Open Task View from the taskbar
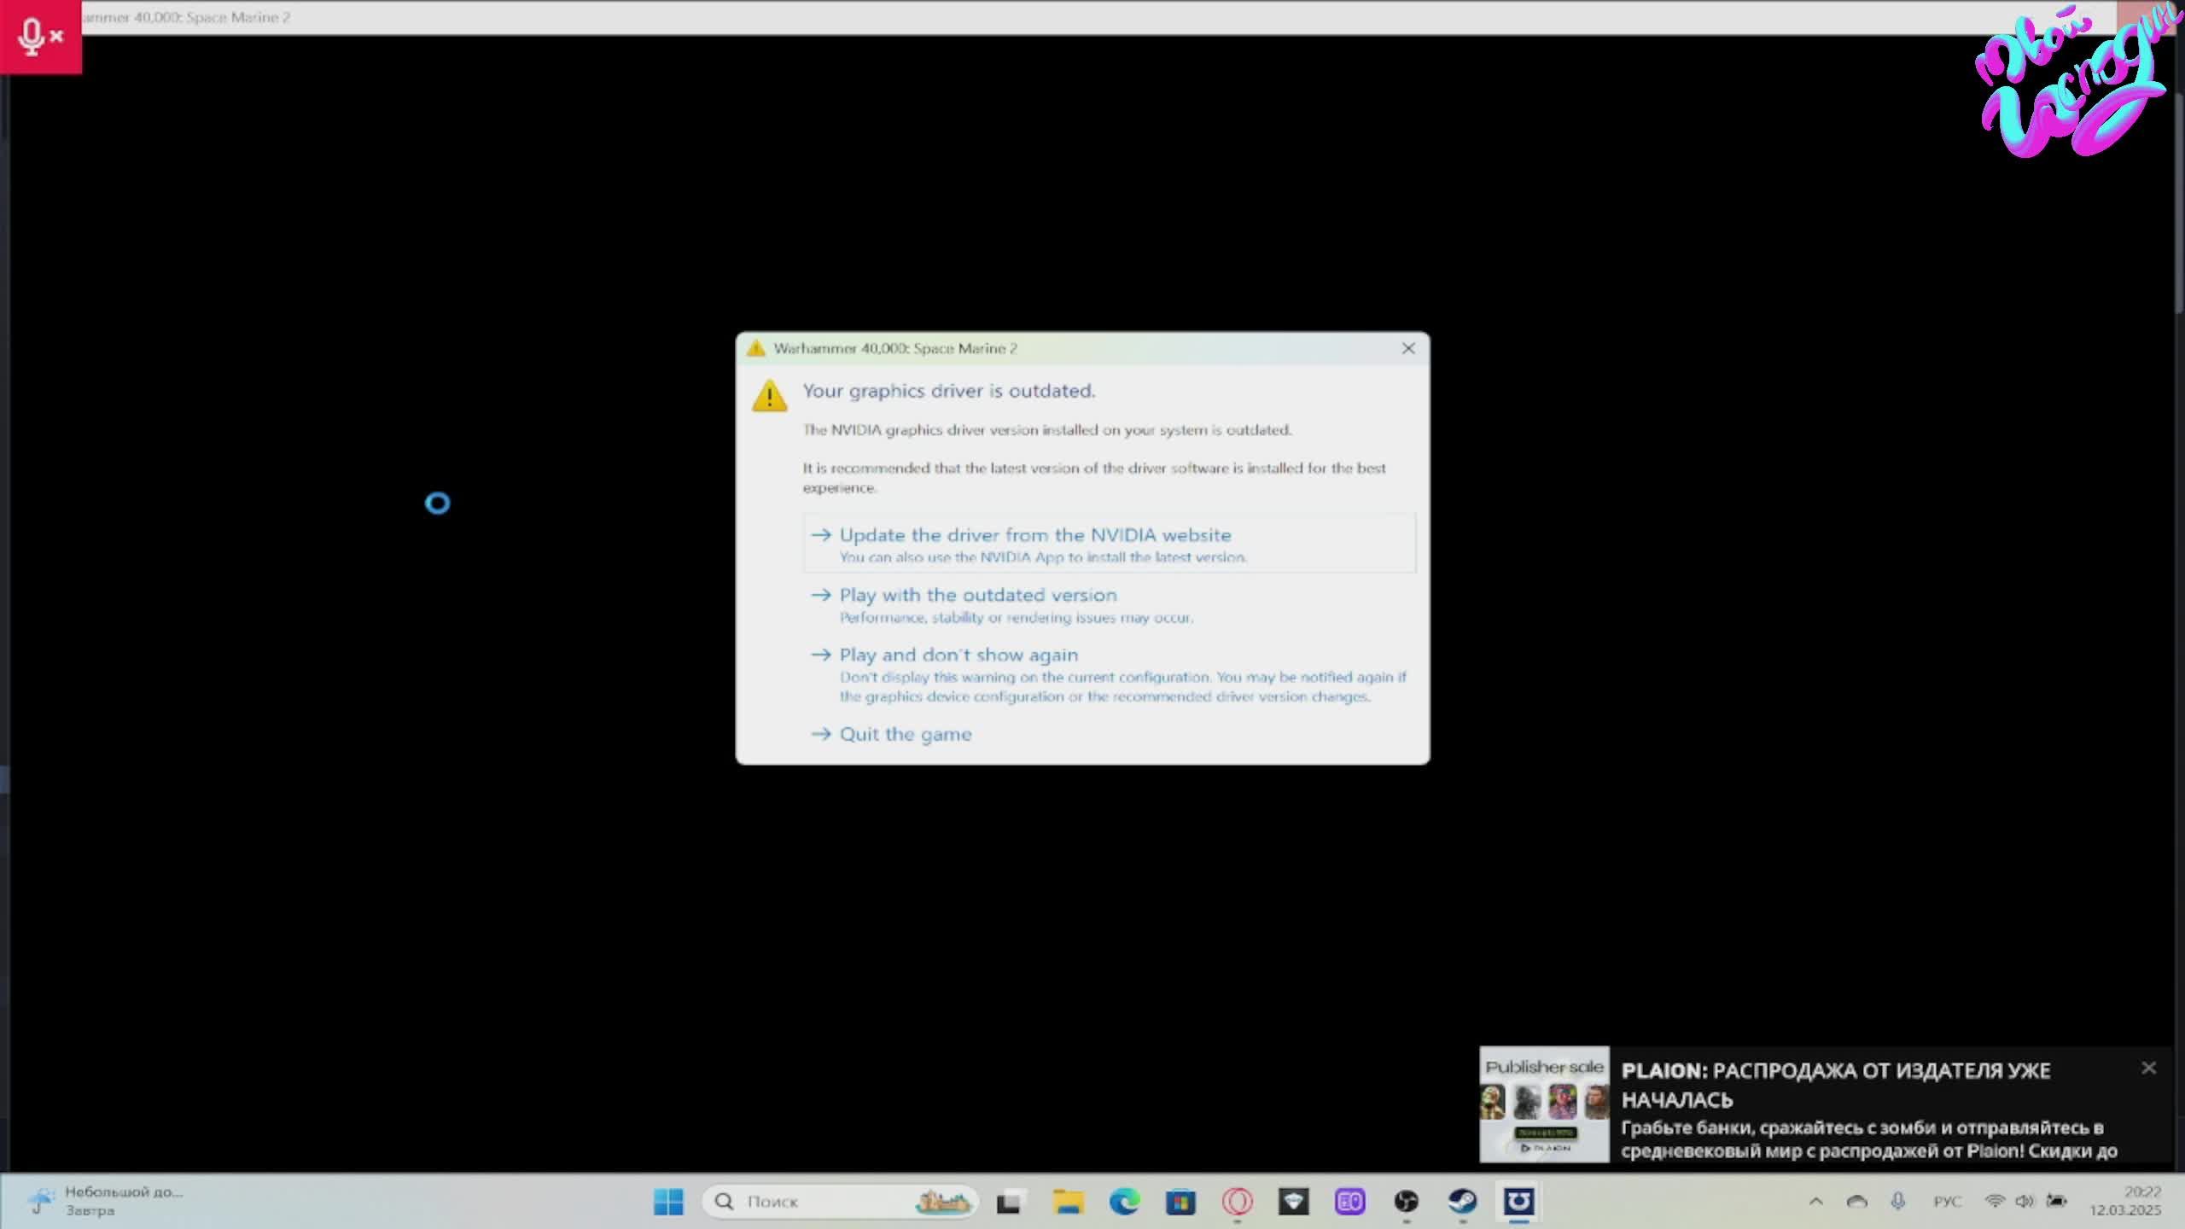This screenshot has height=1229, width=2185. click(1010, 1202)
